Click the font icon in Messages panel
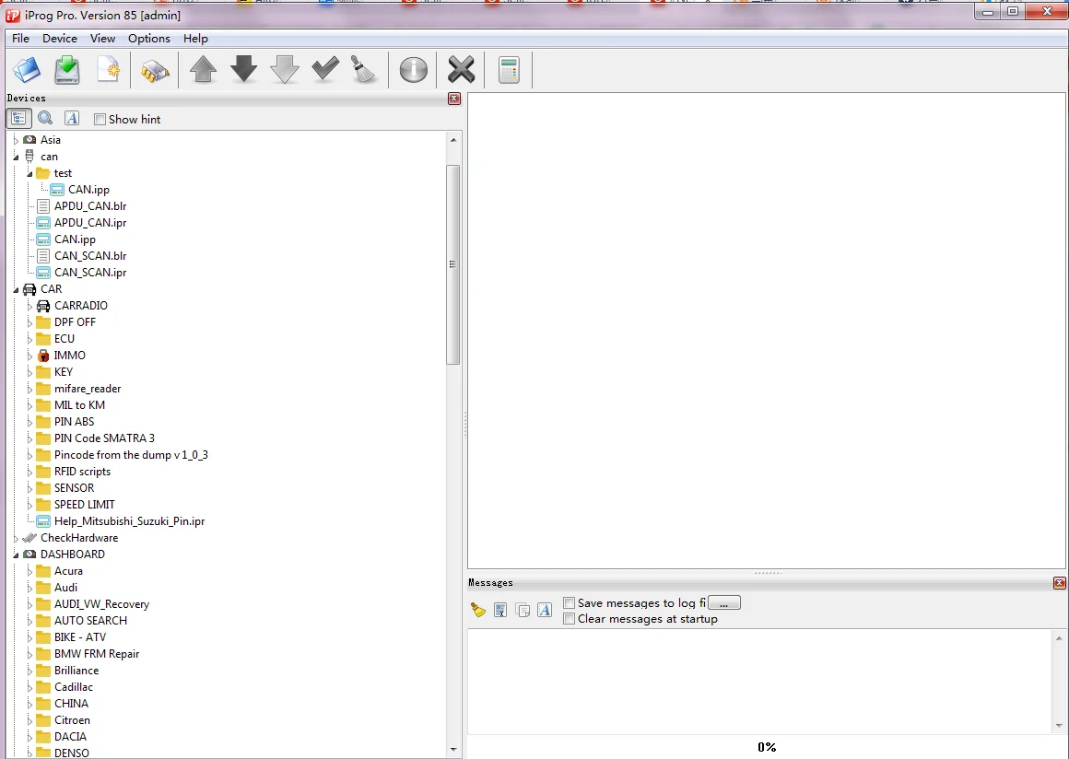 pos(544,610)
